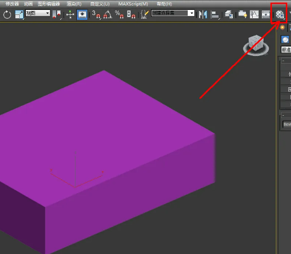Open the 帮助(H) menu
This screenshot has height=254, width=291.
click(164, 4)
